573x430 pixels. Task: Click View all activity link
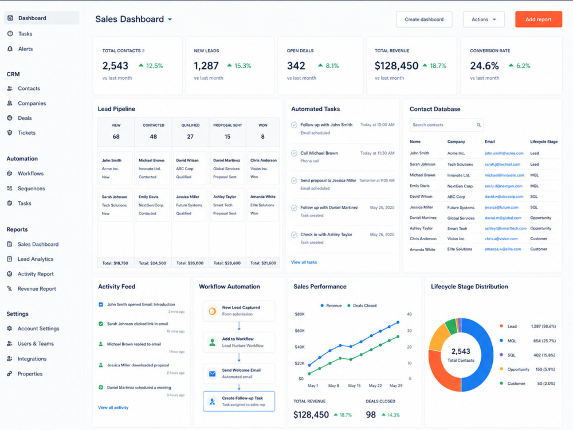[x=113, y=407]
